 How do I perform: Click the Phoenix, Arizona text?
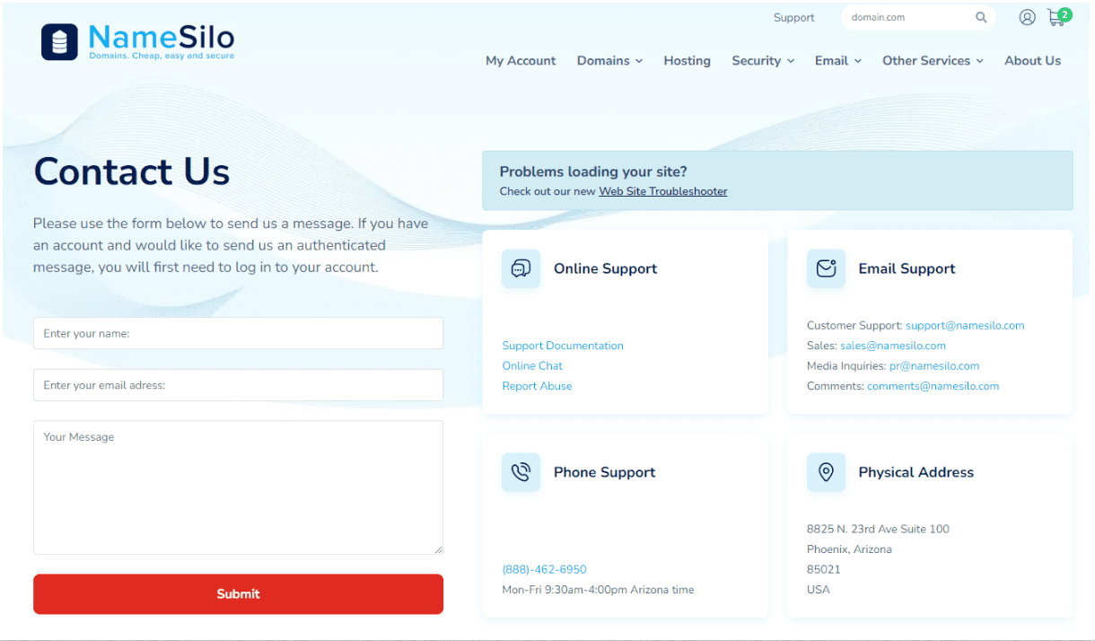(849, 549)
